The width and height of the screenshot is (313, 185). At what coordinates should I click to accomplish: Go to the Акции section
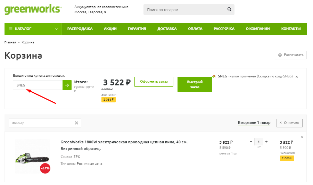(x=110, y=29)
